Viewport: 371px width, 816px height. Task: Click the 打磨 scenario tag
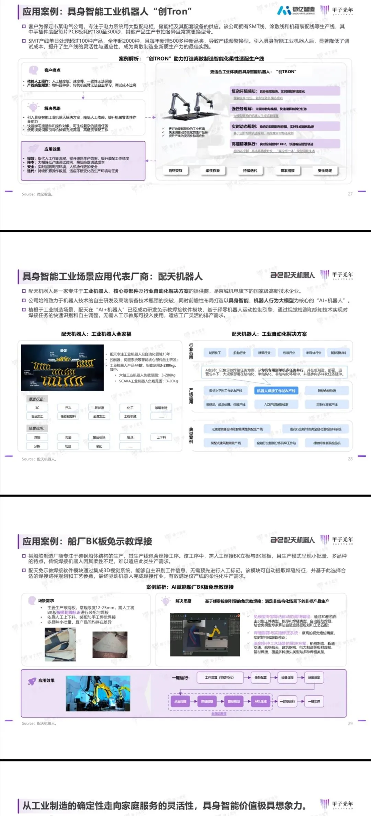point(68,437)
